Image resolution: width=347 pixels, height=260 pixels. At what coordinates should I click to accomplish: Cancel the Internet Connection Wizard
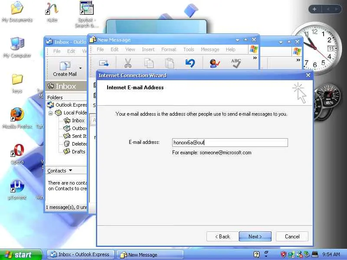(292, 237)
